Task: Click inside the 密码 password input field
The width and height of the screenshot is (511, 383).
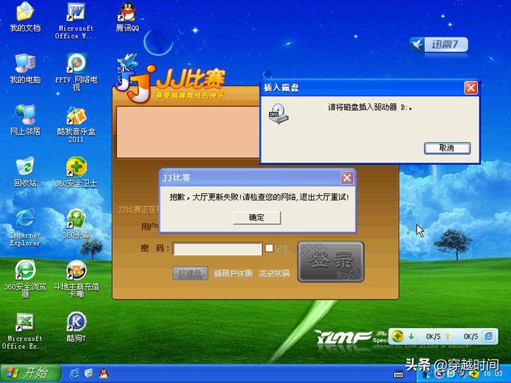Action: pos(217,248)
